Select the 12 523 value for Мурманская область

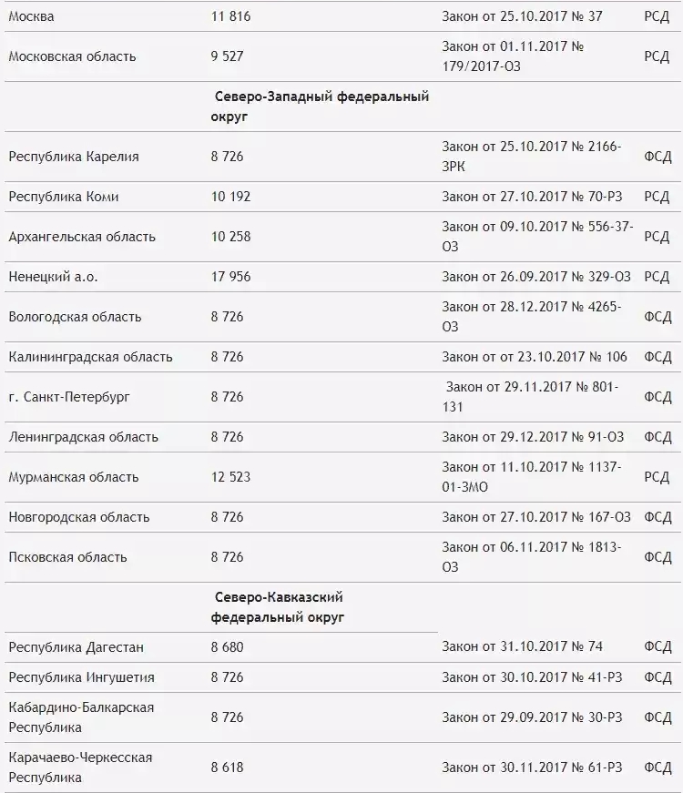tap(230, 477)
